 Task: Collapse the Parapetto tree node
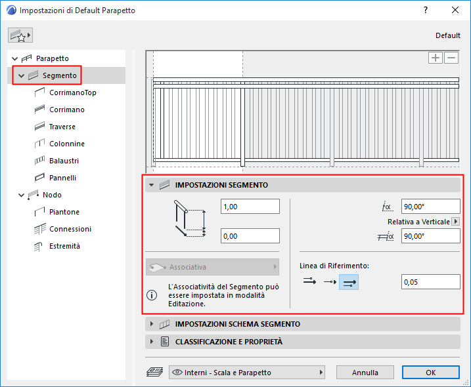coord(14,58)
